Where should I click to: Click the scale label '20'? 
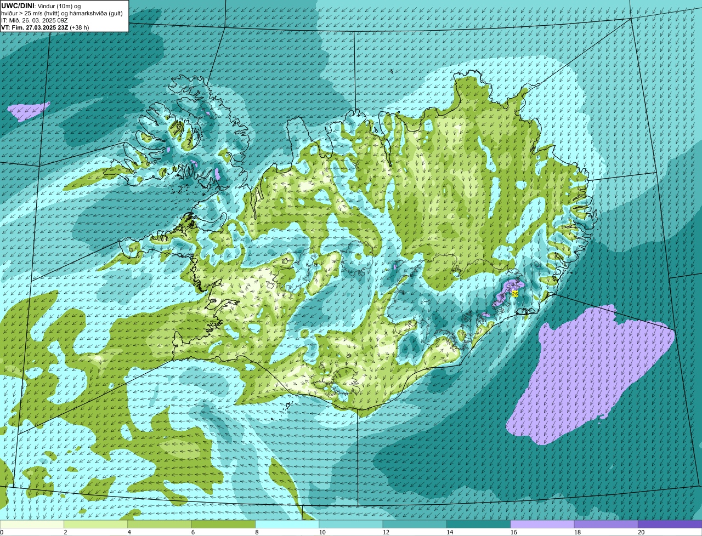point(641,532)
